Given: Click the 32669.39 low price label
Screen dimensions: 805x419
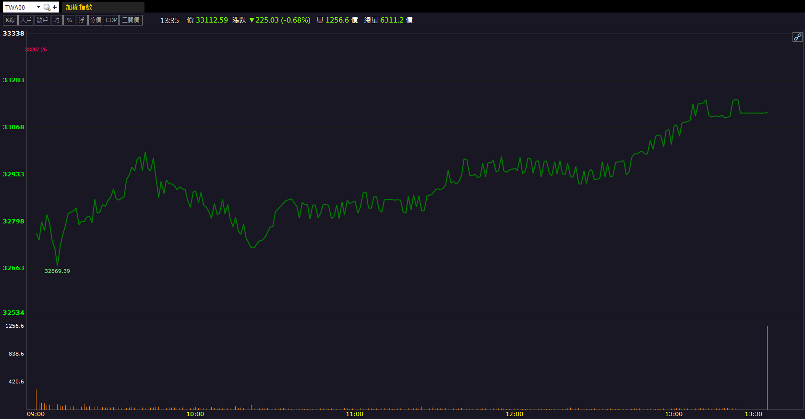Looking at the screenshot, I should point(57,271).
